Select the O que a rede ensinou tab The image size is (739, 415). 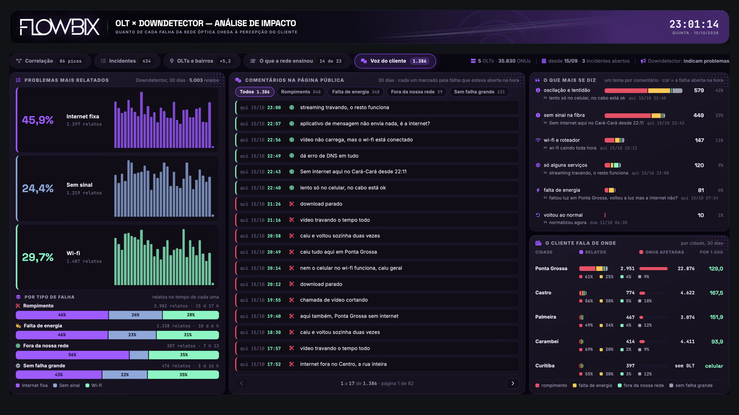click(x=297, y=61)
